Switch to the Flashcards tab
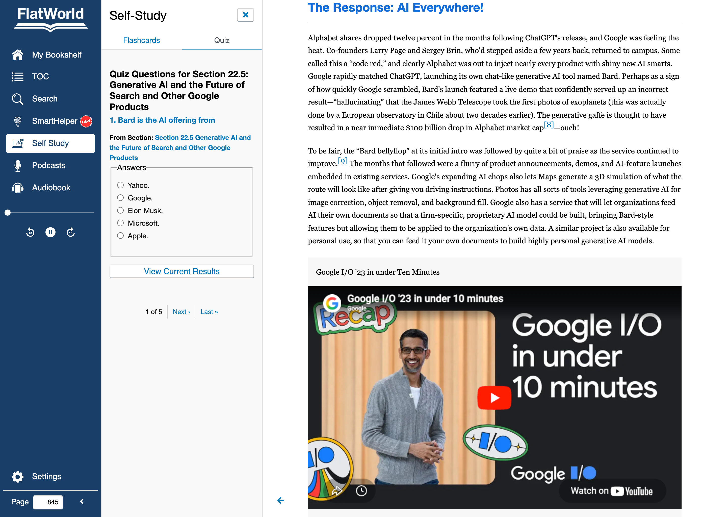727x517 pixels. tap(141, 40)
